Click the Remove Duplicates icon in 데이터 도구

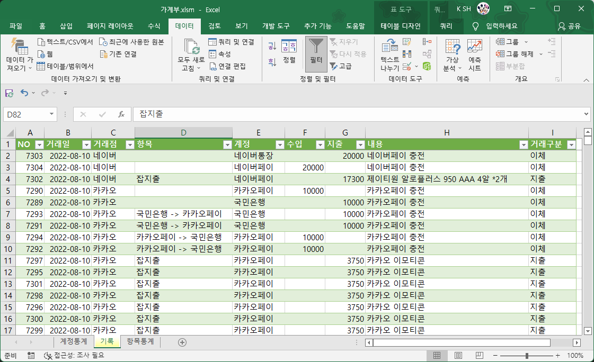pyautogui.click(x=407, y=54)
